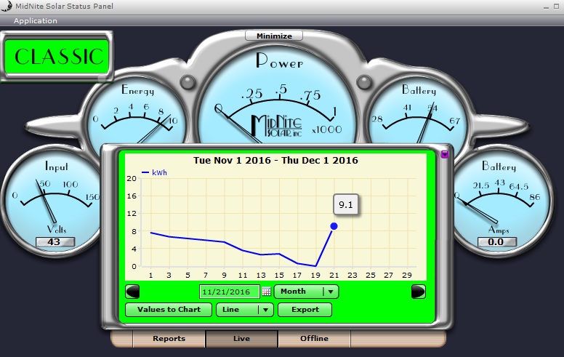Viewport: 564px width, 357px height.
Task: Click the Input Volts readout showing 43
Action: (x=55, y=242)
